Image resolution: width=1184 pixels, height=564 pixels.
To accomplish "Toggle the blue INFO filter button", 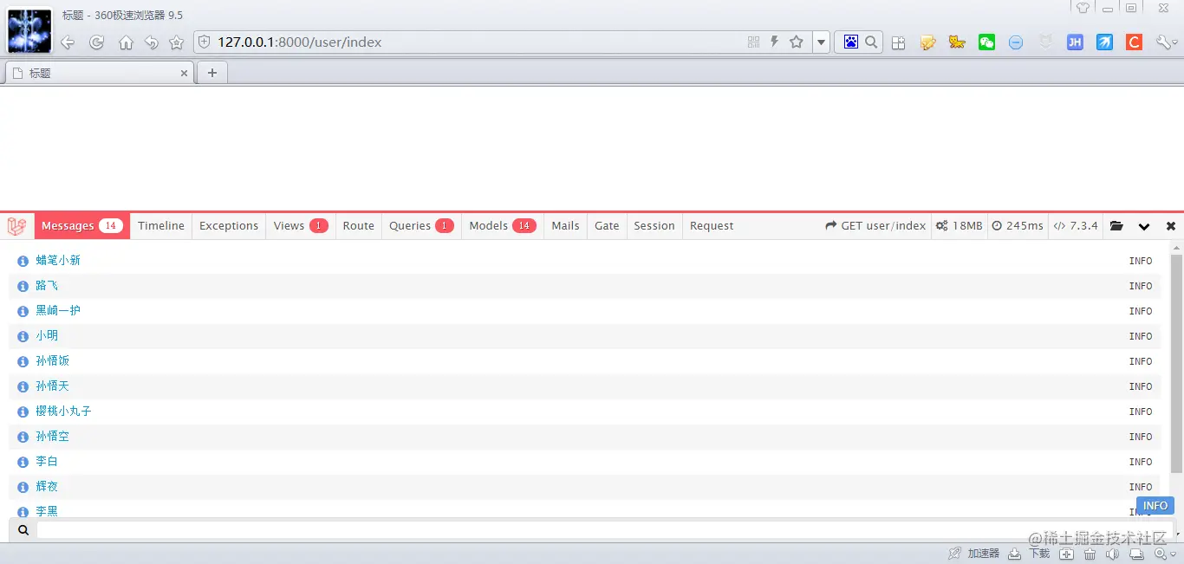I will [1155, 506].
